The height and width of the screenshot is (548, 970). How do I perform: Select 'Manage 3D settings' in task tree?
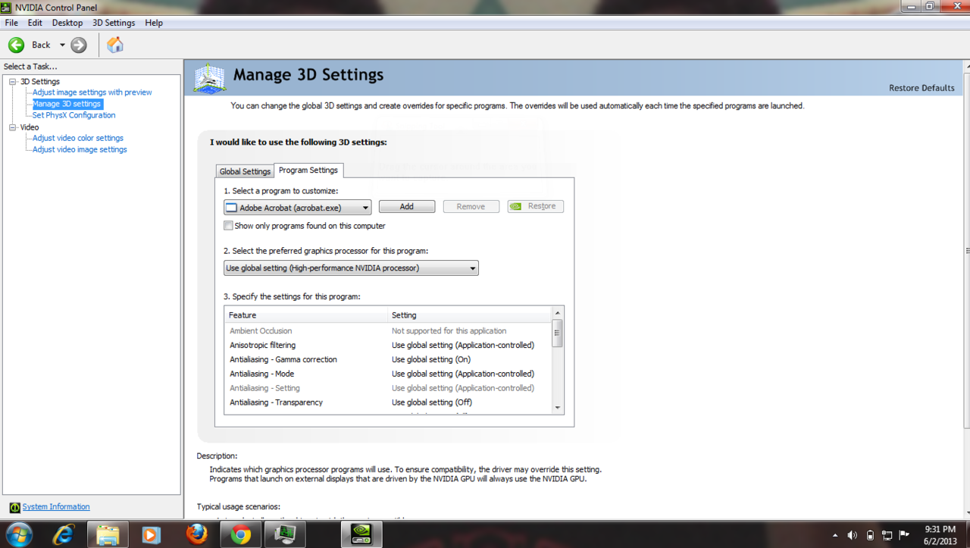(x=67, y=104)
